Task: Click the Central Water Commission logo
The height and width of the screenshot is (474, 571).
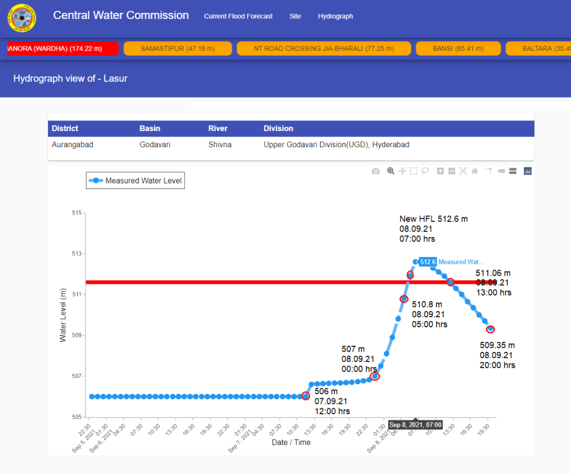Action: pyautogui.click(x=22, y=18)
